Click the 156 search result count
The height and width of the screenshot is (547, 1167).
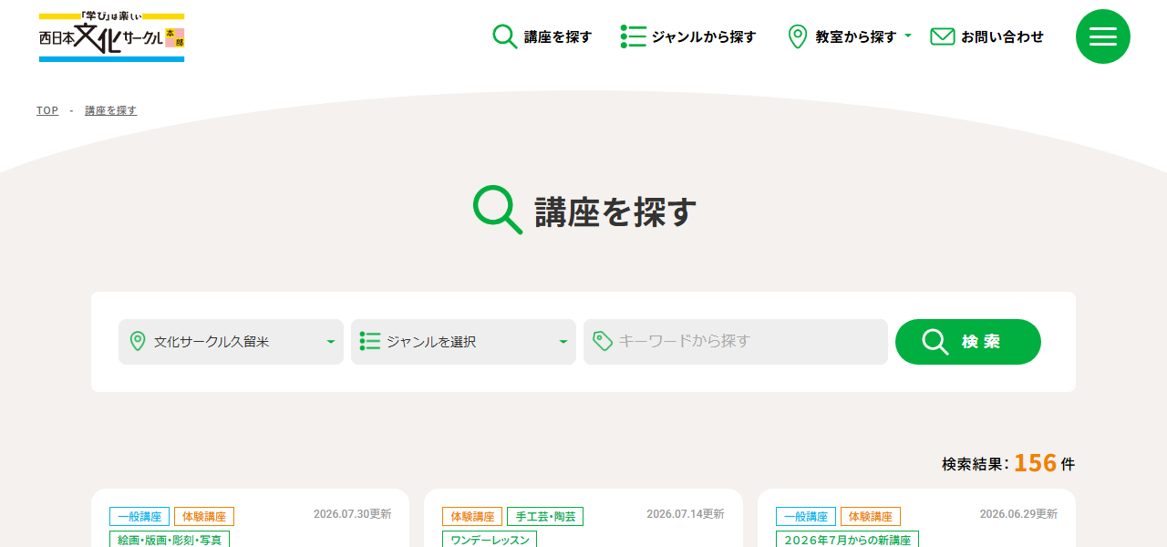point(1035,463)
